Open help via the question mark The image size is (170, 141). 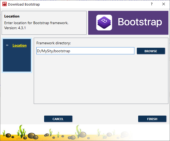click(152, 4)
